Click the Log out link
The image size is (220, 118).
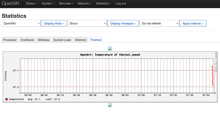coord(121,3)
